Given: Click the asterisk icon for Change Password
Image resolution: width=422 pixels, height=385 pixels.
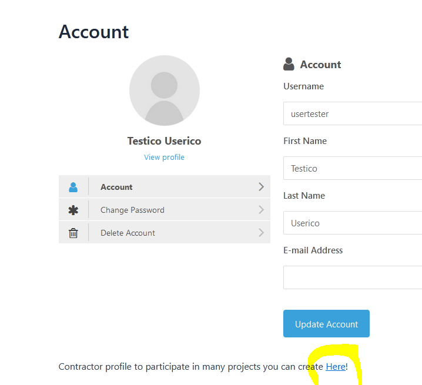Looking at the screenshot, I should (x=73, y=210).
